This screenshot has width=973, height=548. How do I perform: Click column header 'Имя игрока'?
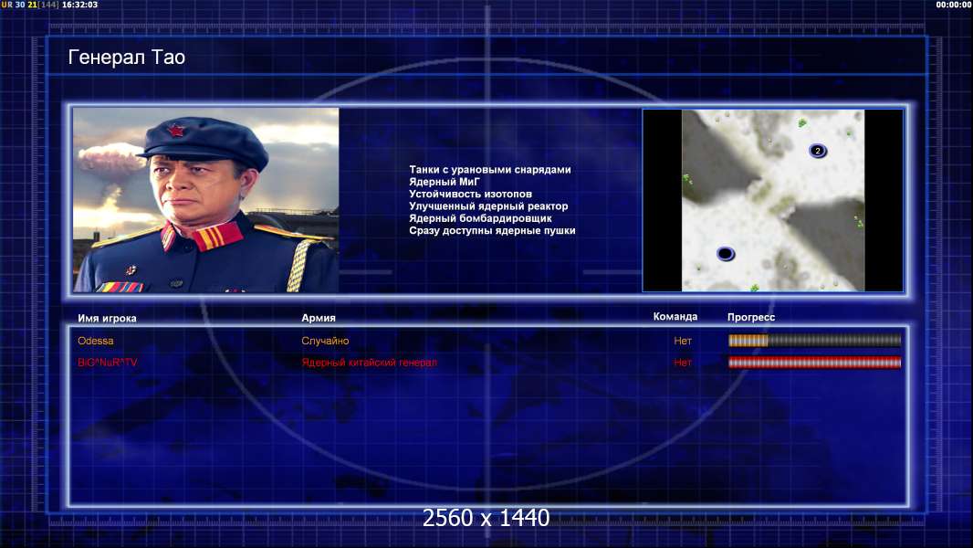108,319
